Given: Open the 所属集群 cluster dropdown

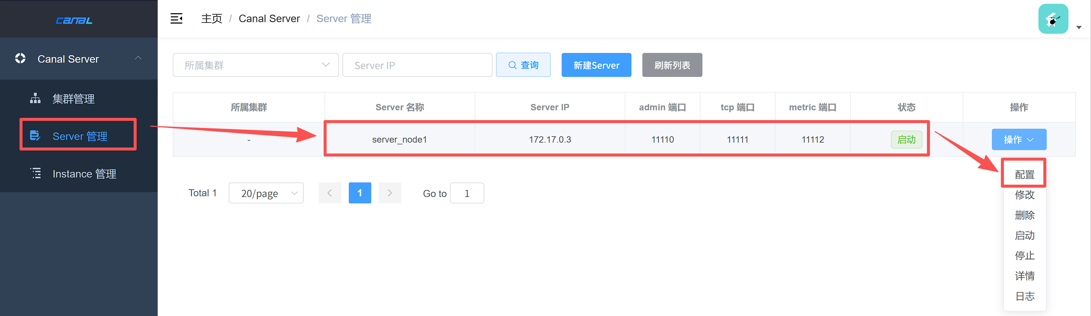Looking at the screenshot, I should coord(255,65).
